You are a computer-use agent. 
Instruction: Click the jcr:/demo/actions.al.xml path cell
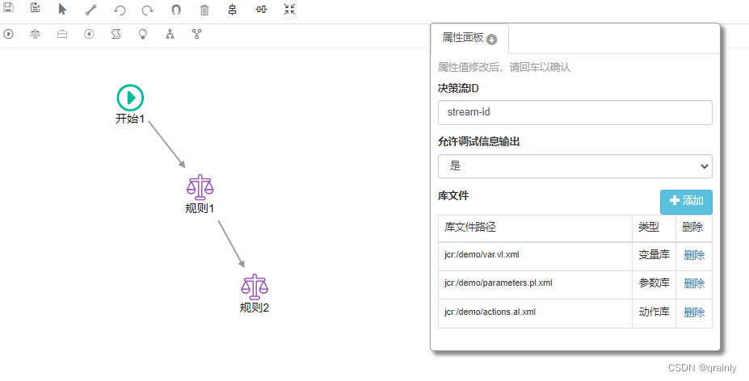pyautogui.click(x=535, y=314)
